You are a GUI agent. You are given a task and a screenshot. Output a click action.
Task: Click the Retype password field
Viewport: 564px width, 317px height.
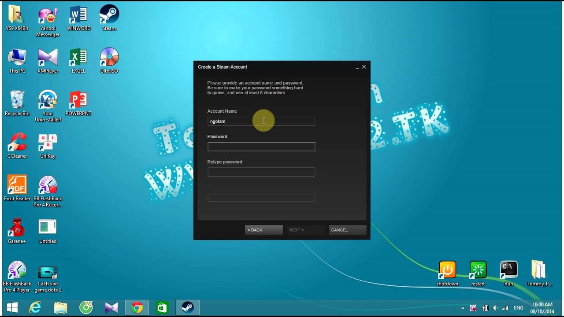(261, 172)
